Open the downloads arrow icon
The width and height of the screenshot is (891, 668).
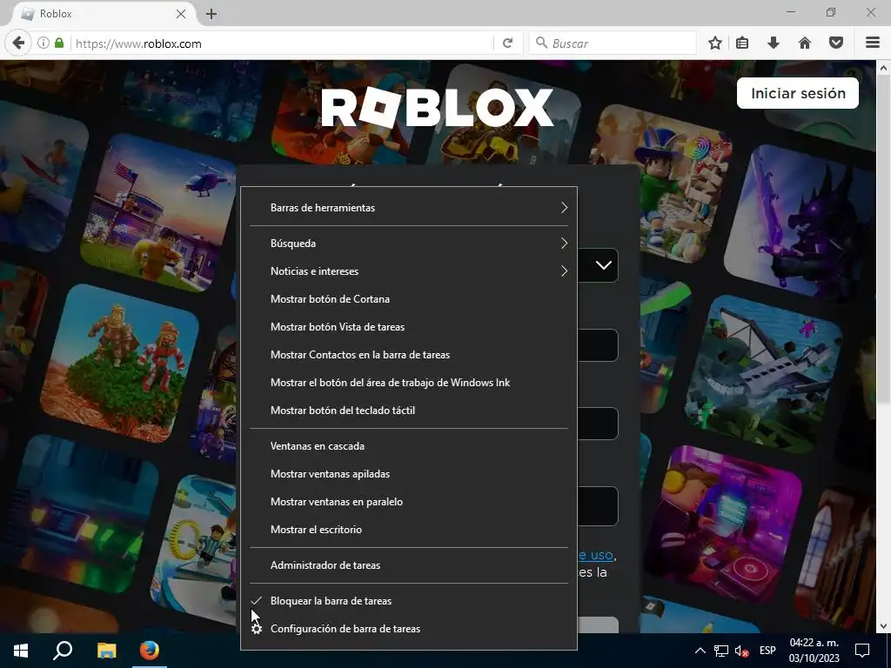click(x=774, y=43)
